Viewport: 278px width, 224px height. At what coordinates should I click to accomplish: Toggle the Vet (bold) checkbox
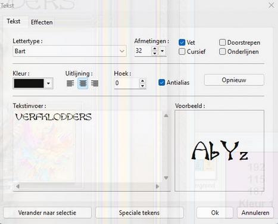pos(182,42)
